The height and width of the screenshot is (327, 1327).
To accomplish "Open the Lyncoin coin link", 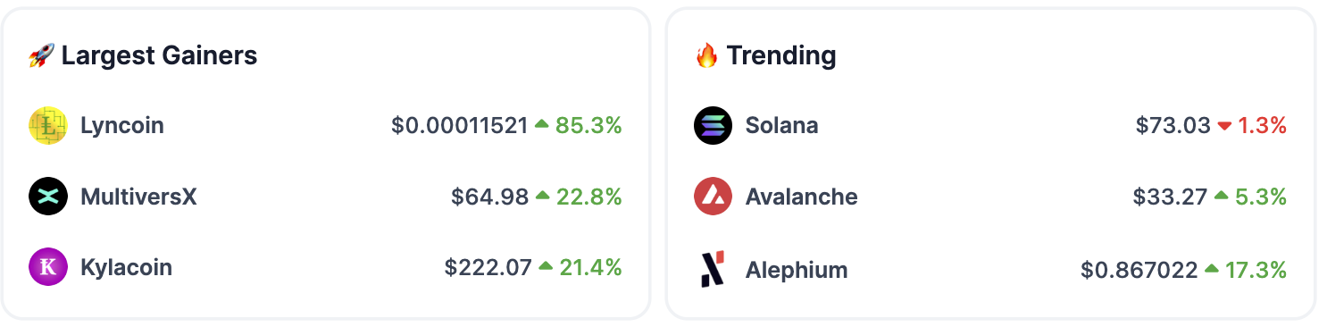I will pos(122,125).
